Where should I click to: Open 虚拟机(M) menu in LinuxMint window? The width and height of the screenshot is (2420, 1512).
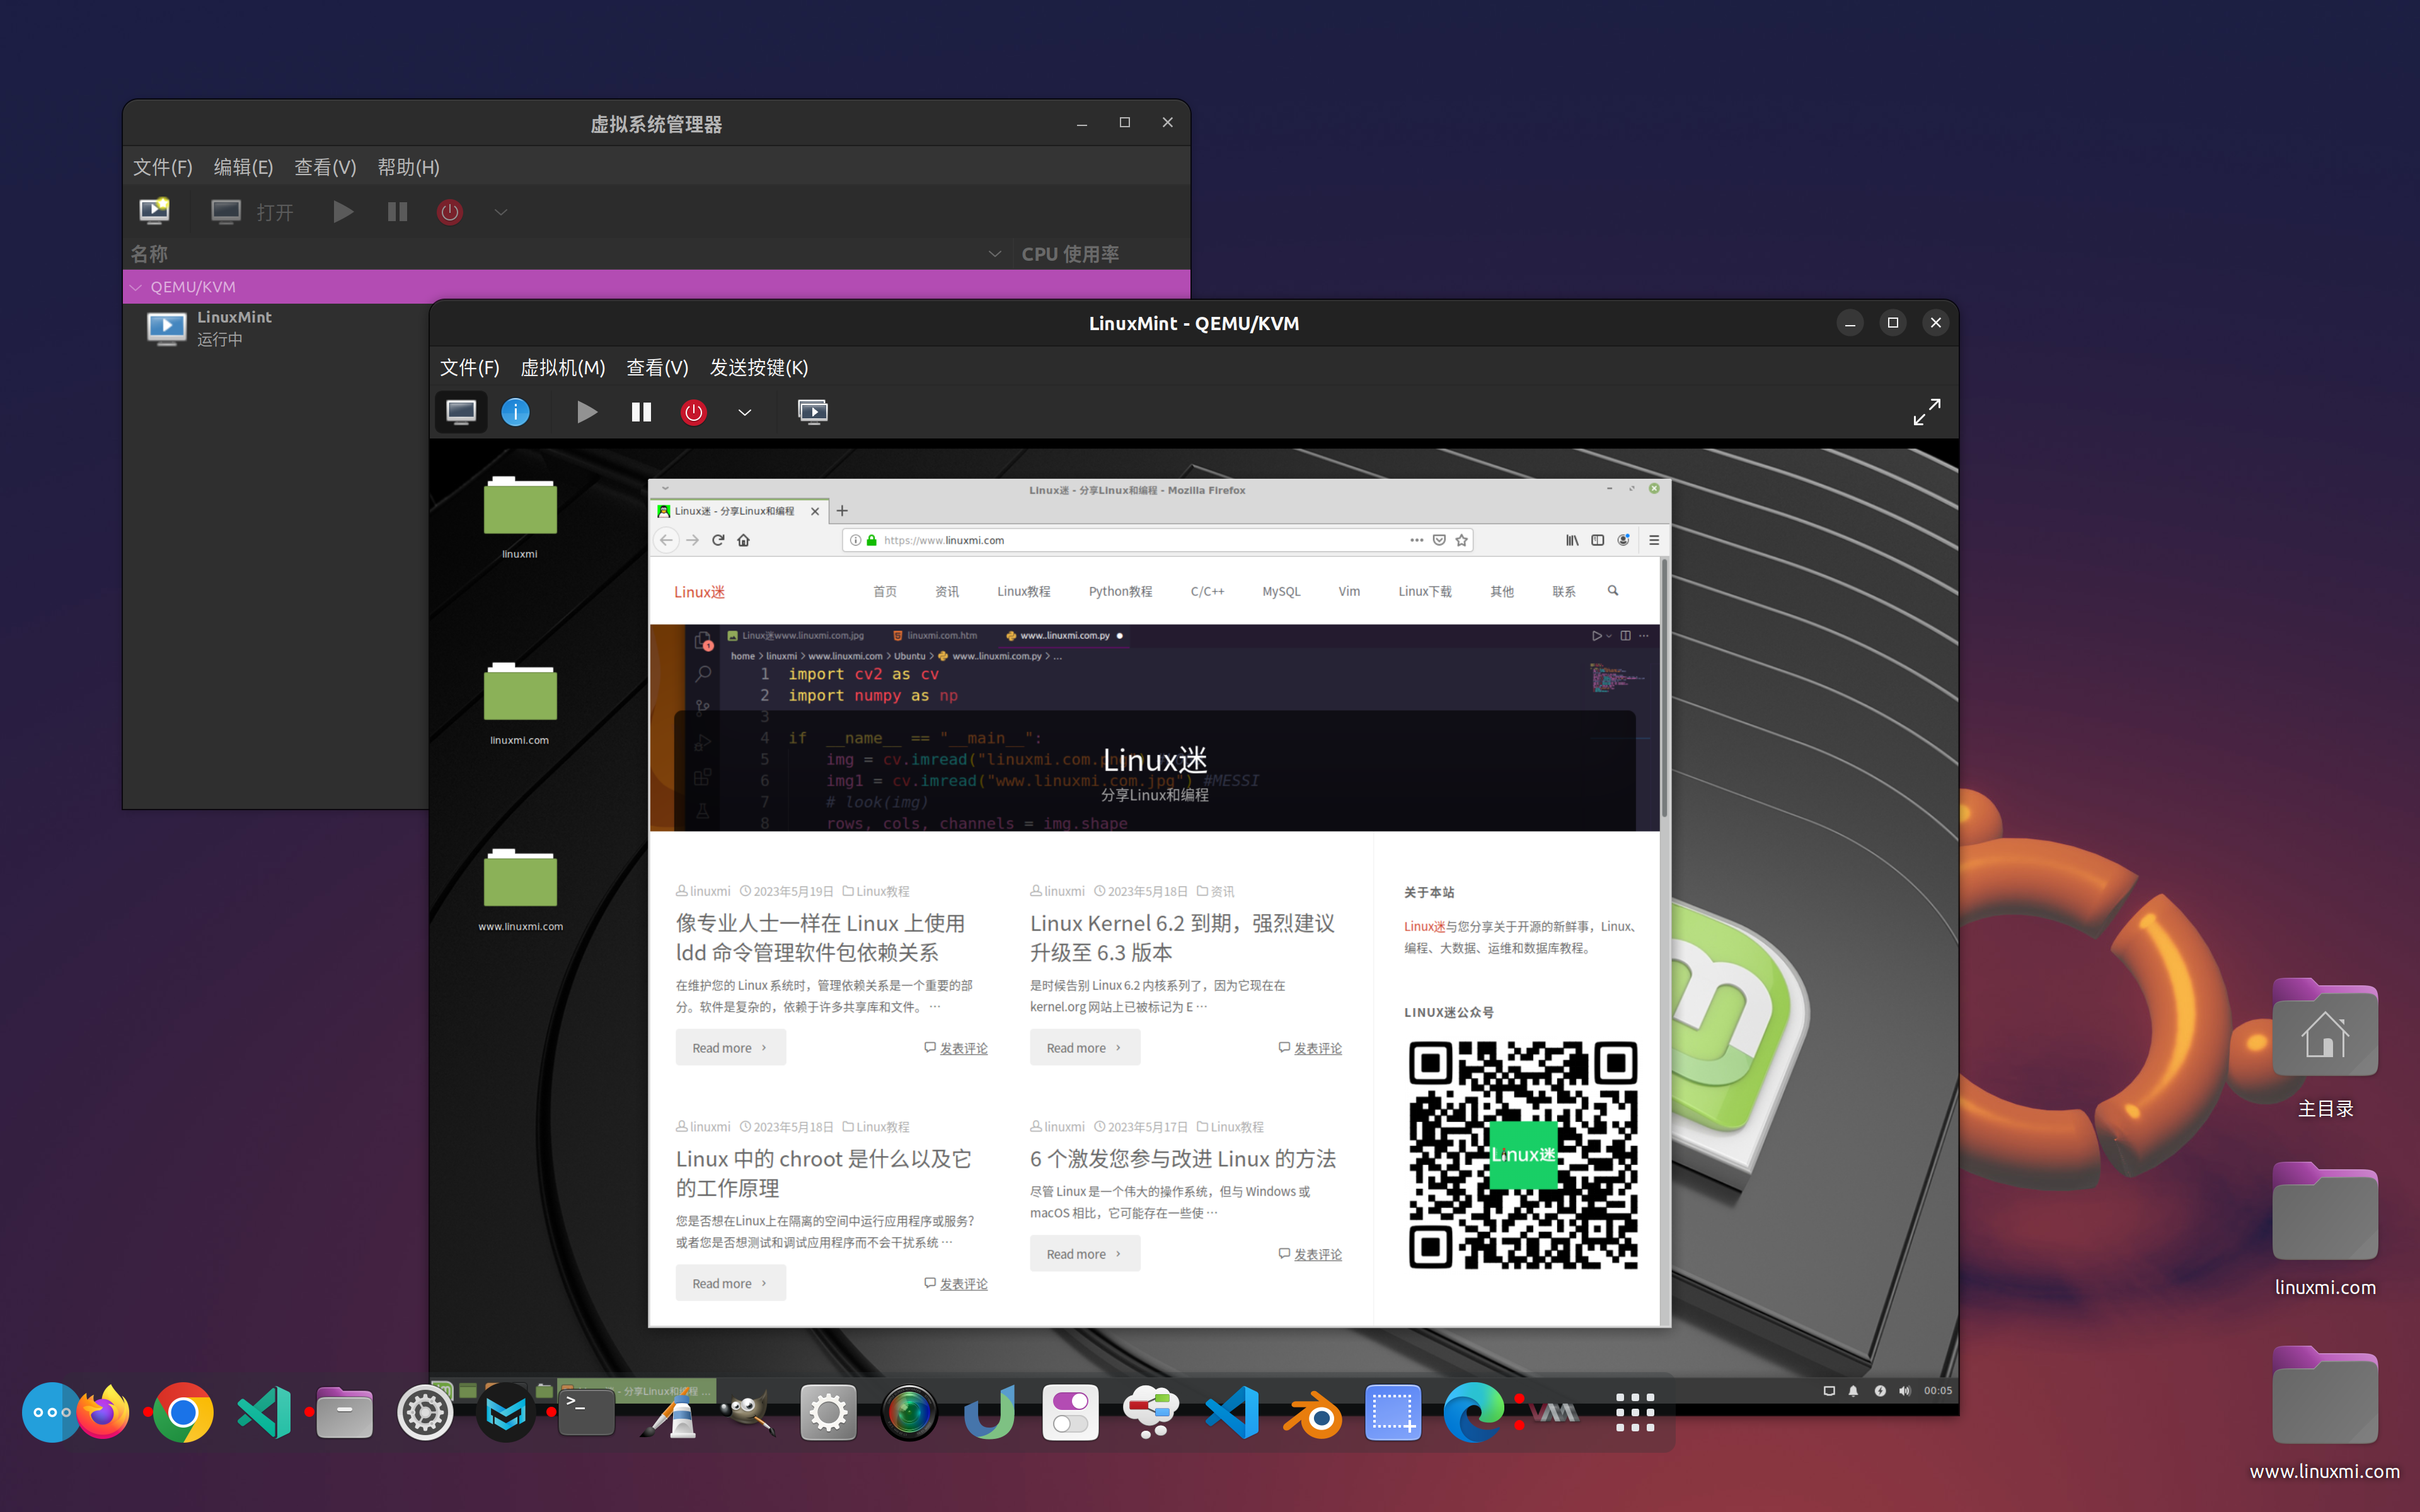coord(563,368)
